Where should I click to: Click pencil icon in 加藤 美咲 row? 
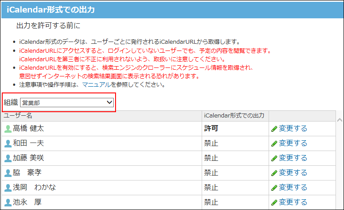click(x=274, y=158)
